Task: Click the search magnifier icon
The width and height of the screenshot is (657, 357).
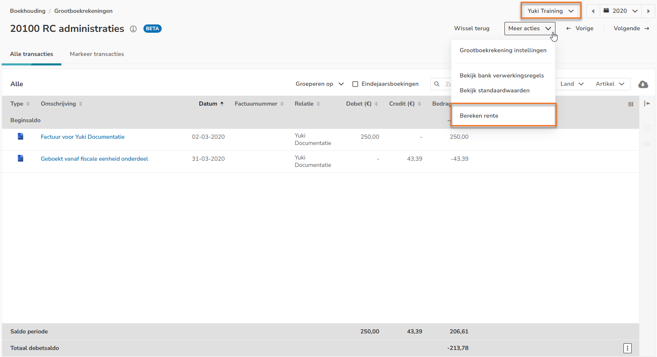Action: [x=437, y=84]
